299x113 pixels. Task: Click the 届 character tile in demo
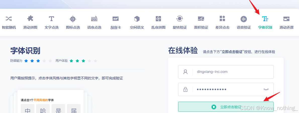pos(74,109)
